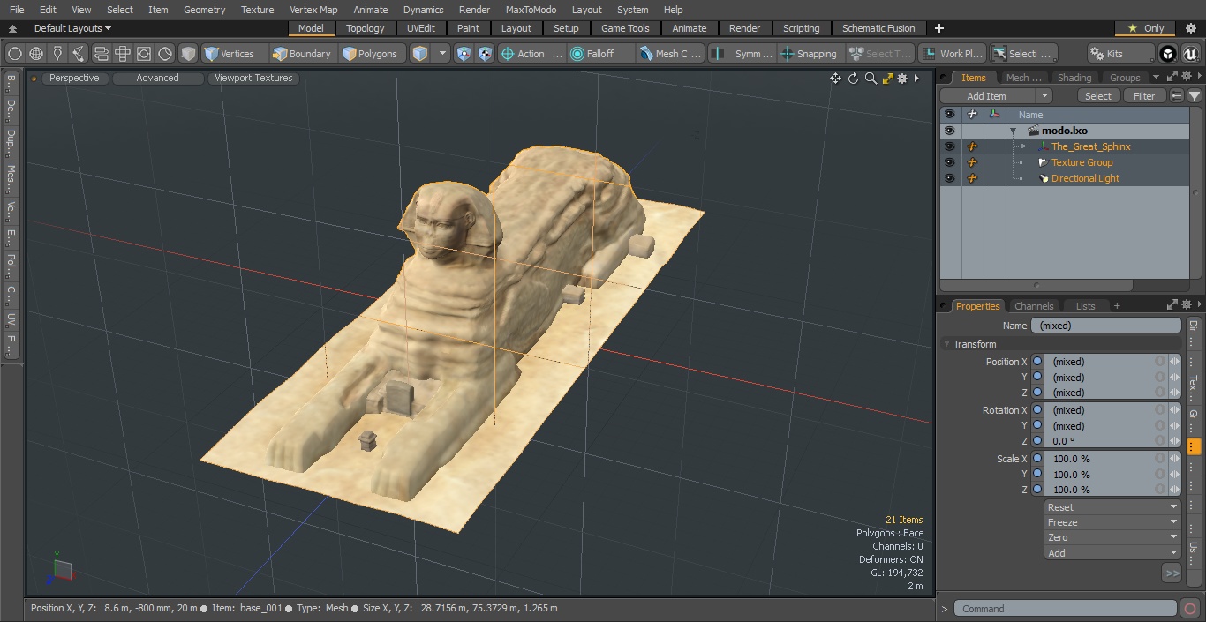Viewport: 1206px width, 622px height.
Task: Click the Filter button in Items panel
Action: click(1144, 96)
